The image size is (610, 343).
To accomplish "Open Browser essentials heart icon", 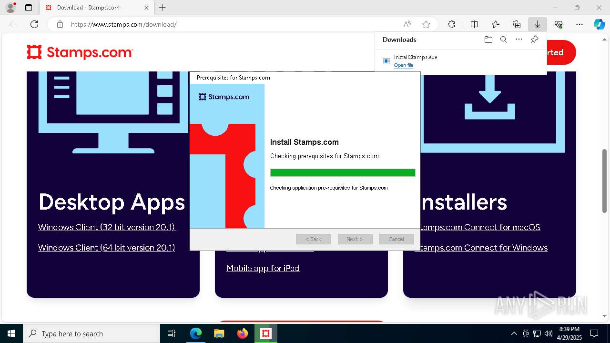I will point(559,24).
